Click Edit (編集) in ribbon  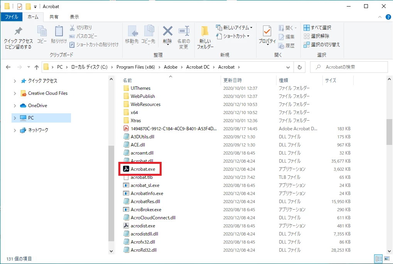[287, 37]
